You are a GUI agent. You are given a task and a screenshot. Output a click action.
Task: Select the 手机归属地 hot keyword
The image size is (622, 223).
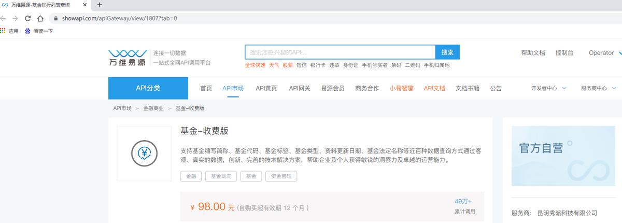click(x=437, y=65)
